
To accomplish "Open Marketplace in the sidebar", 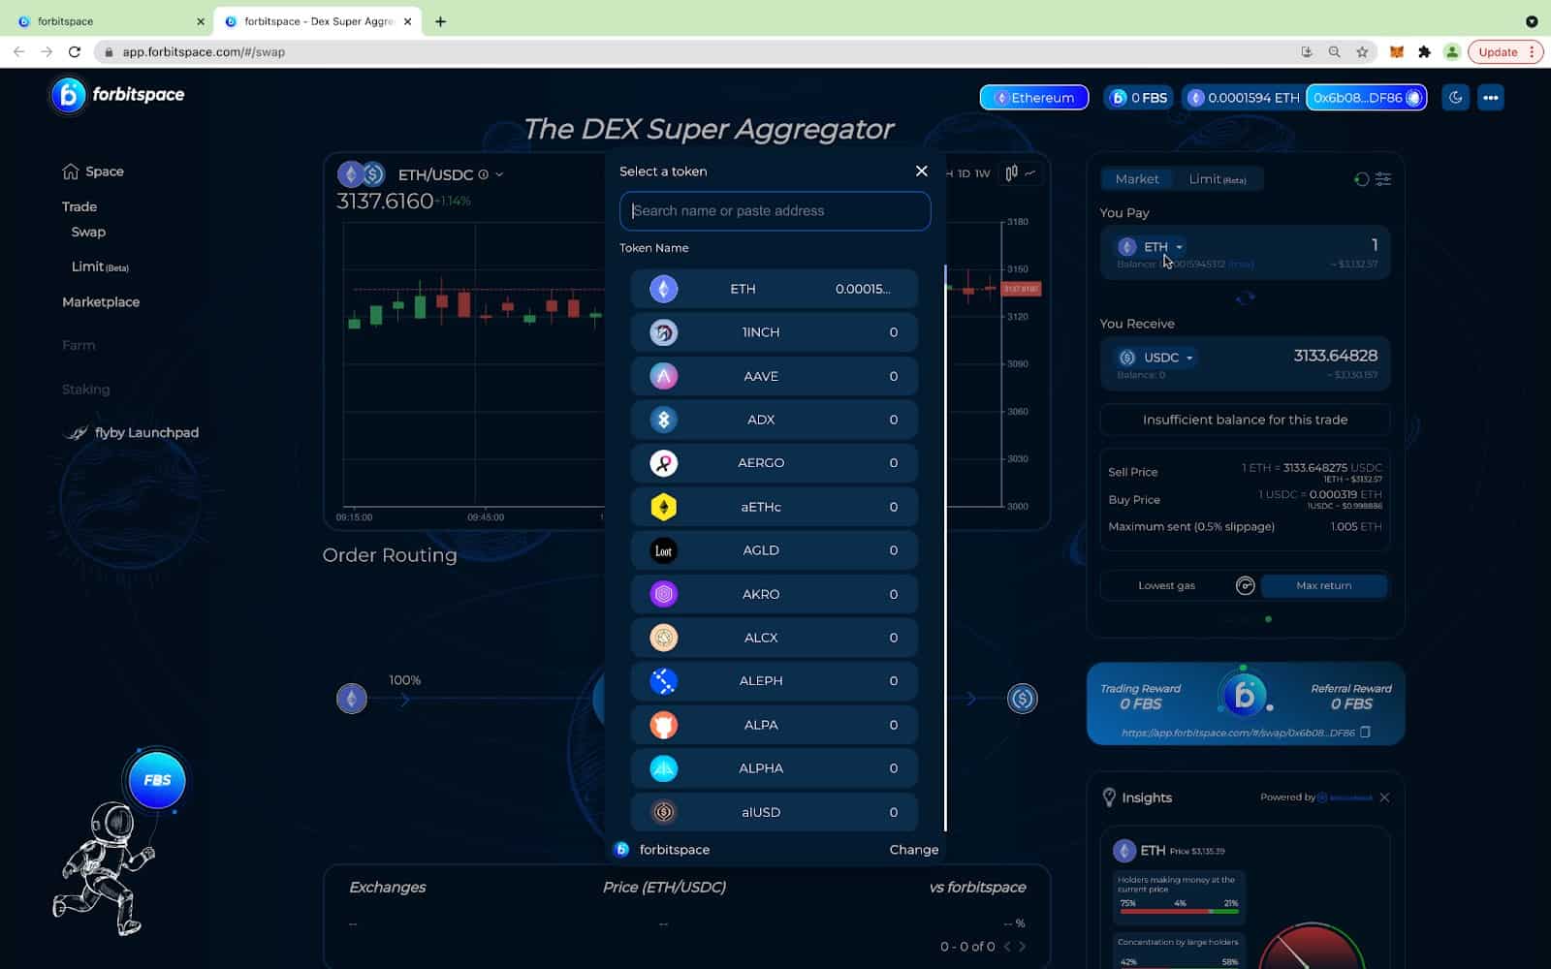I will [101, 302].
